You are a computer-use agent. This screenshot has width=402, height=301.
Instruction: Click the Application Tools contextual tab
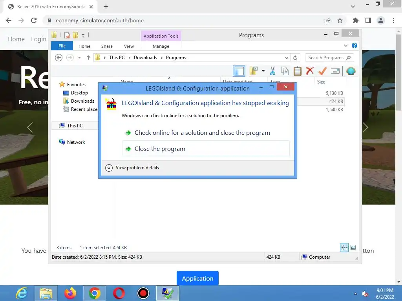(161, 36)
